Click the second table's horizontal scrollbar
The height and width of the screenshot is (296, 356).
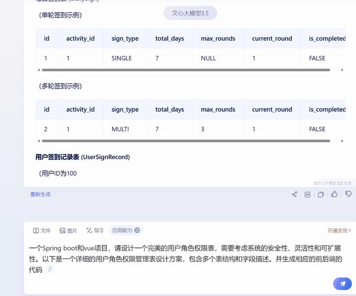(186, 141)
